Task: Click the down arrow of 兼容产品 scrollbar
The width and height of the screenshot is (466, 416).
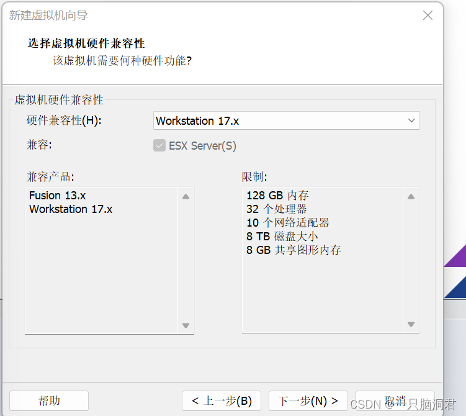Action: point(186,325)
